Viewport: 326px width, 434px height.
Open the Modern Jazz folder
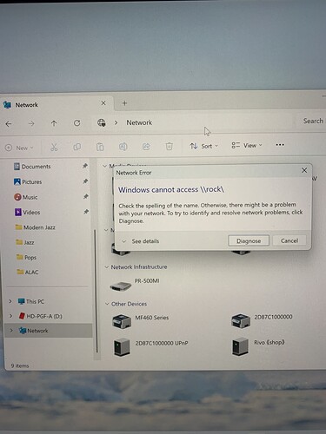click(x=35, y=227)
